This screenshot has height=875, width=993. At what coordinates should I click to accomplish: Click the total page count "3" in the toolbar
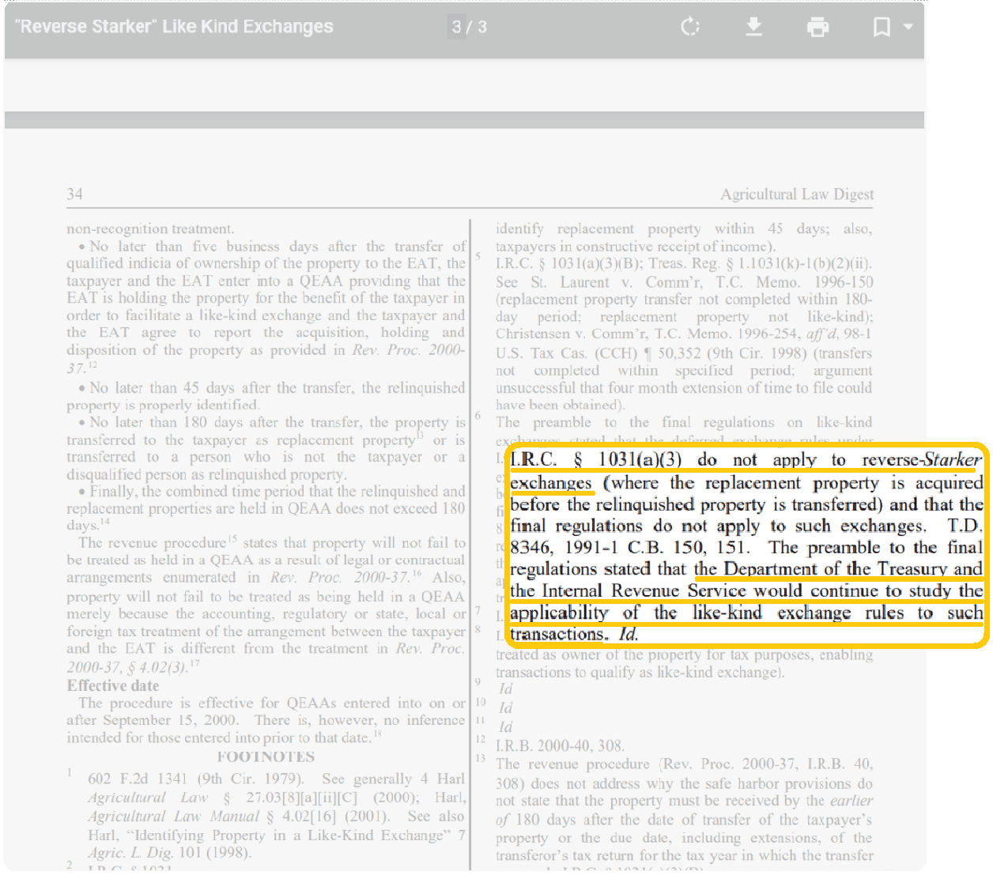click(x=482, y=27)
